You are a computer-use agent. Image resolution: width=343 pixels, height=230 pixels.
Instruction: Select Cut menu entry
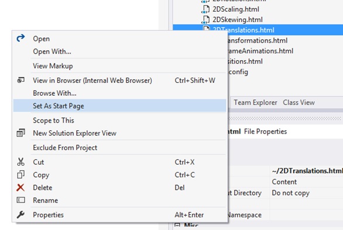(x=119, y=162)
